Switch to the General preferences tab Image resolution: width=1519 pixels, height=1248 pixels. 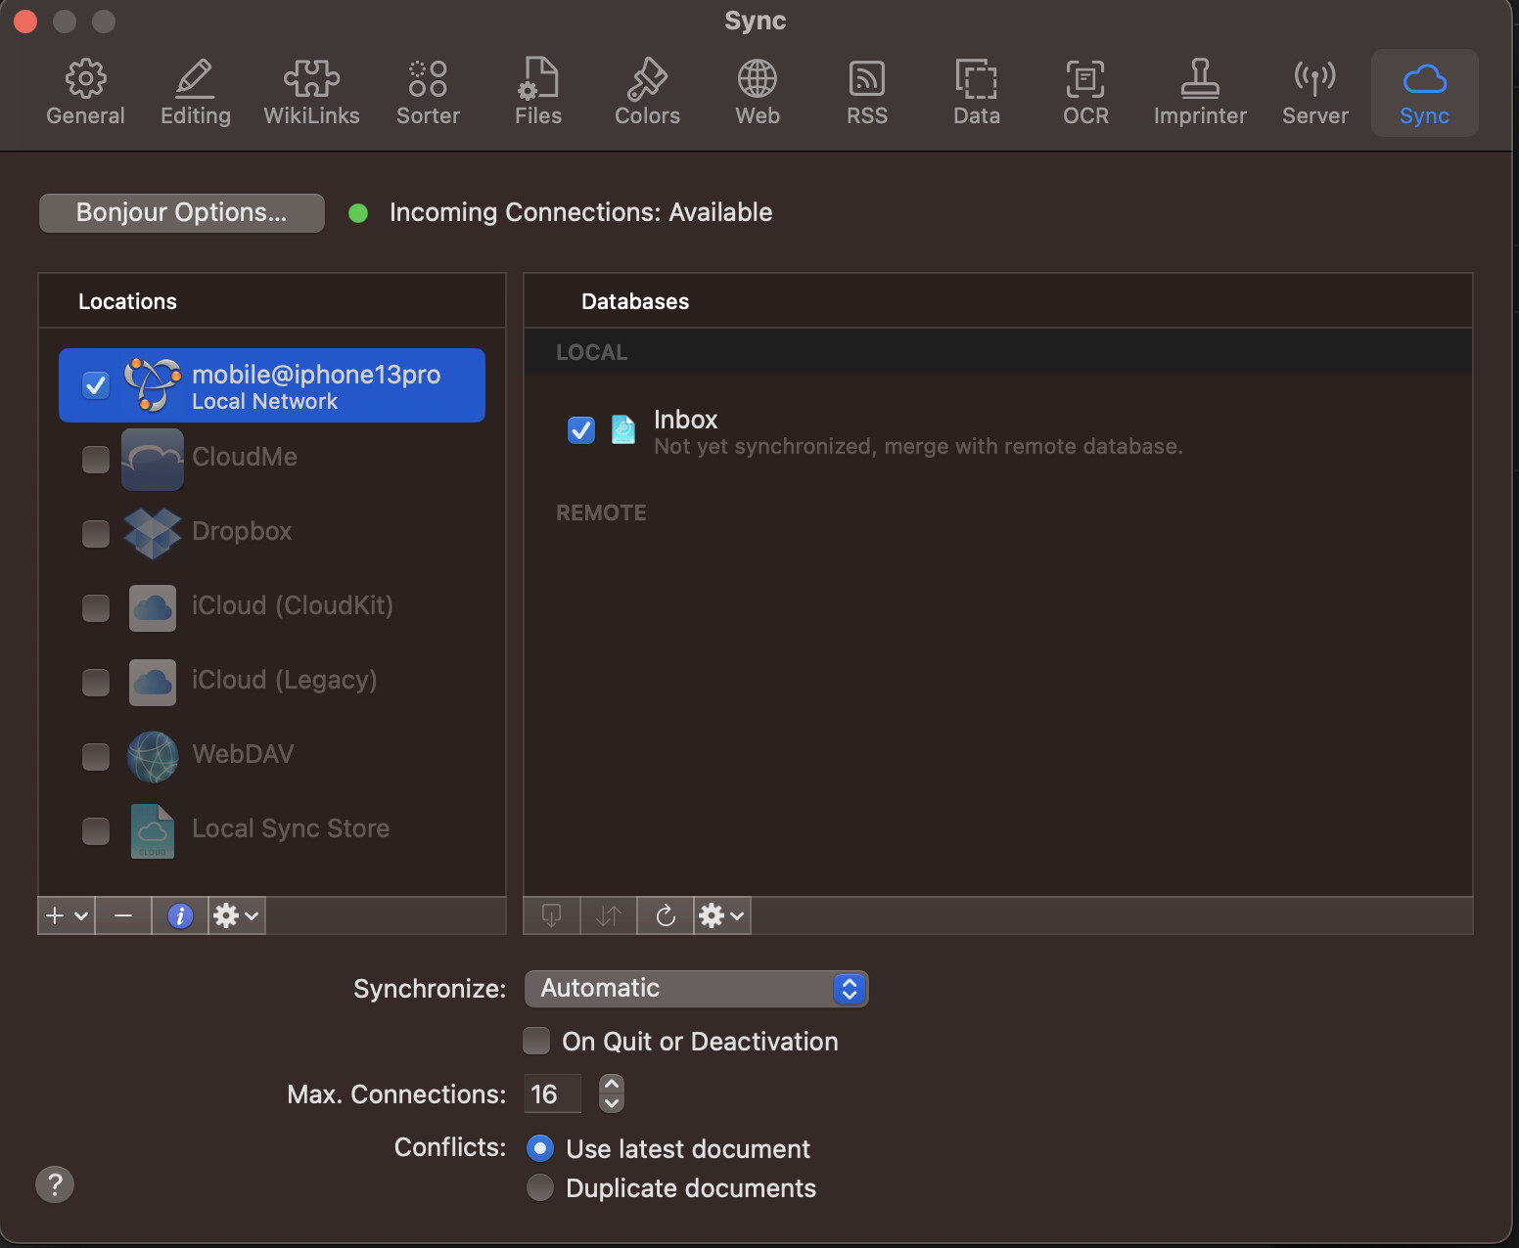tap(85, 91)
